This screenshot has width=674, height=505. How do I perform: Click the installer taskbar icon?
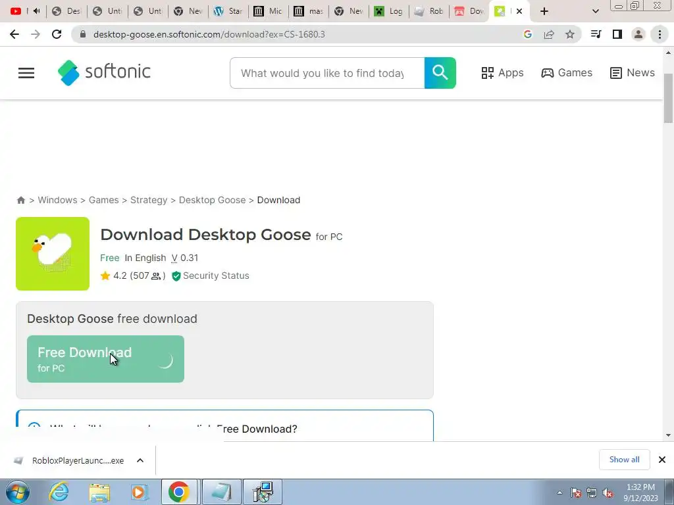[263, 492]
